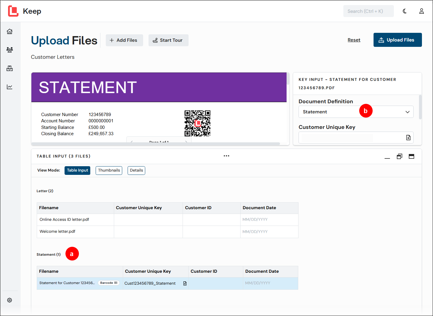Image resolution: width=433 pixels, height=316 pixels.
Task: Click the Reset link
Action: [x=354, y=40]
